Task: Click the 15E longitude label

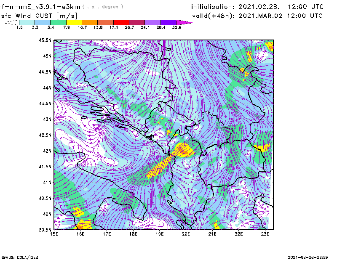Action: (x=54, y=234)
